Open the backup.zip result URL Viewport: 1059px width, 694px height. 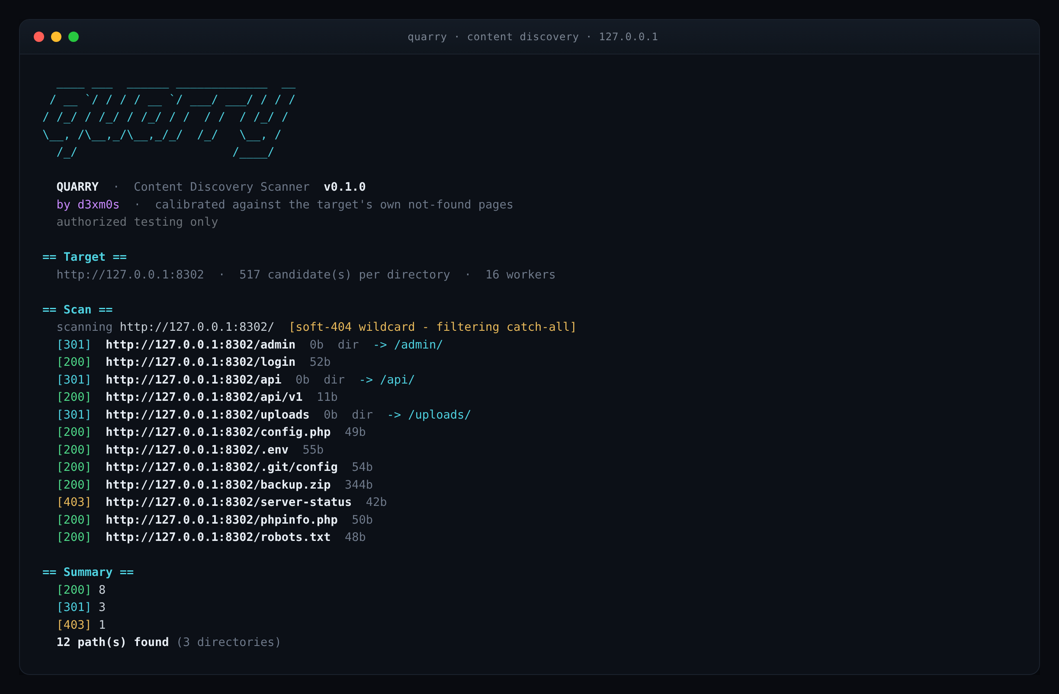(x=218, y=484)
